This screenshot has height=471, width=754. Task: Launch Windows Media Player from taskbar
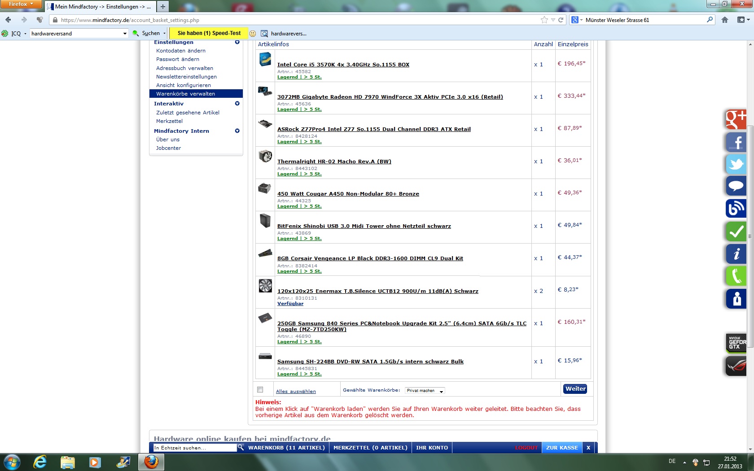click(95, 462)
